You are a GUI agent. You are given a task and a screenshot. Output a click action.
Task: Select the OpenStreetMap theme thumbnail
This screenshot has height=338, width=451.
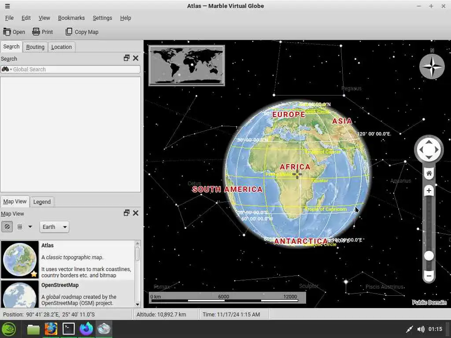19,294
